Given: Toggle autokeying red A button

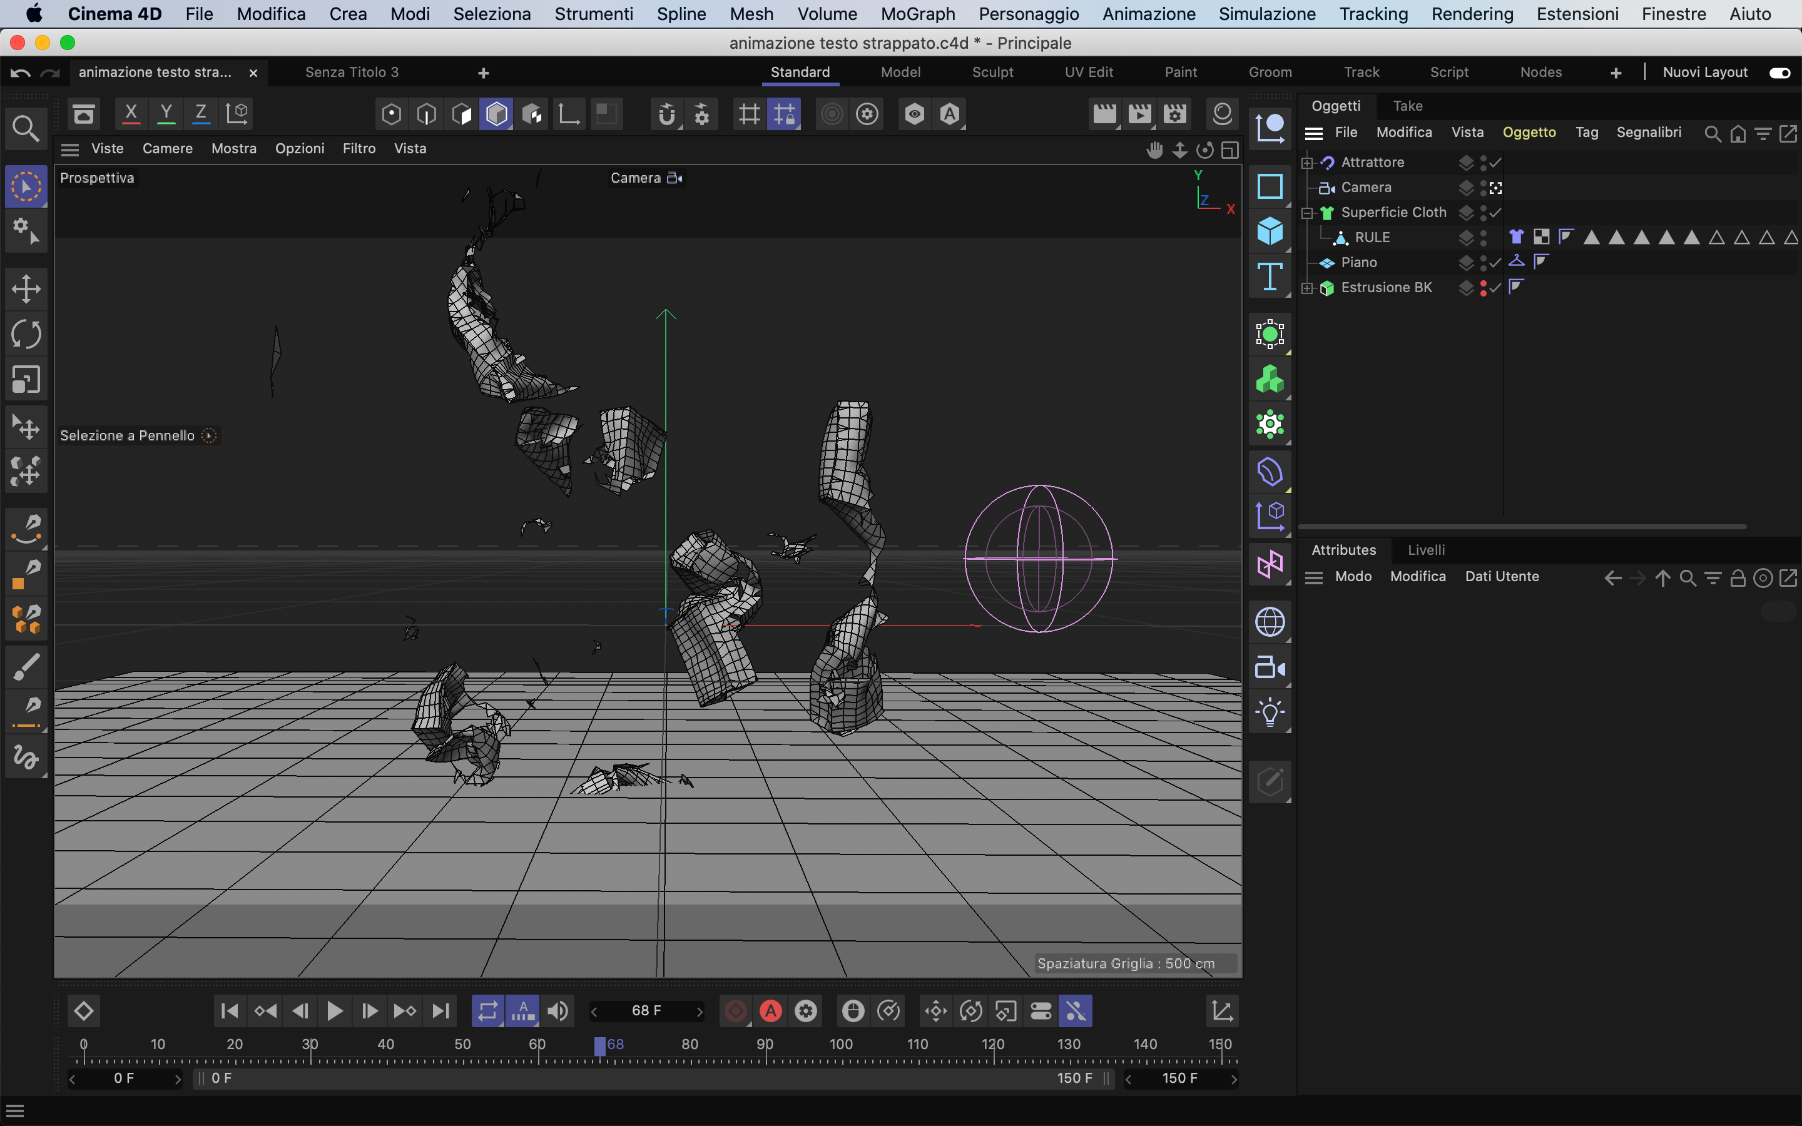Looking at the screenshot, I should click(771, 1010).
